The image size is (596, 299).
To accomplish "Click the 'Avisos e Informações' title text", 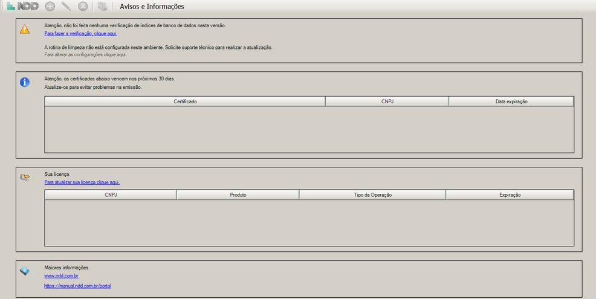I will (152, 7).
